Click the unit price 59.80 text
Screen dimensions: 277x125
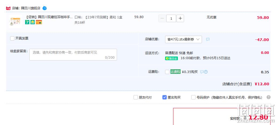(x=139, y=17)
